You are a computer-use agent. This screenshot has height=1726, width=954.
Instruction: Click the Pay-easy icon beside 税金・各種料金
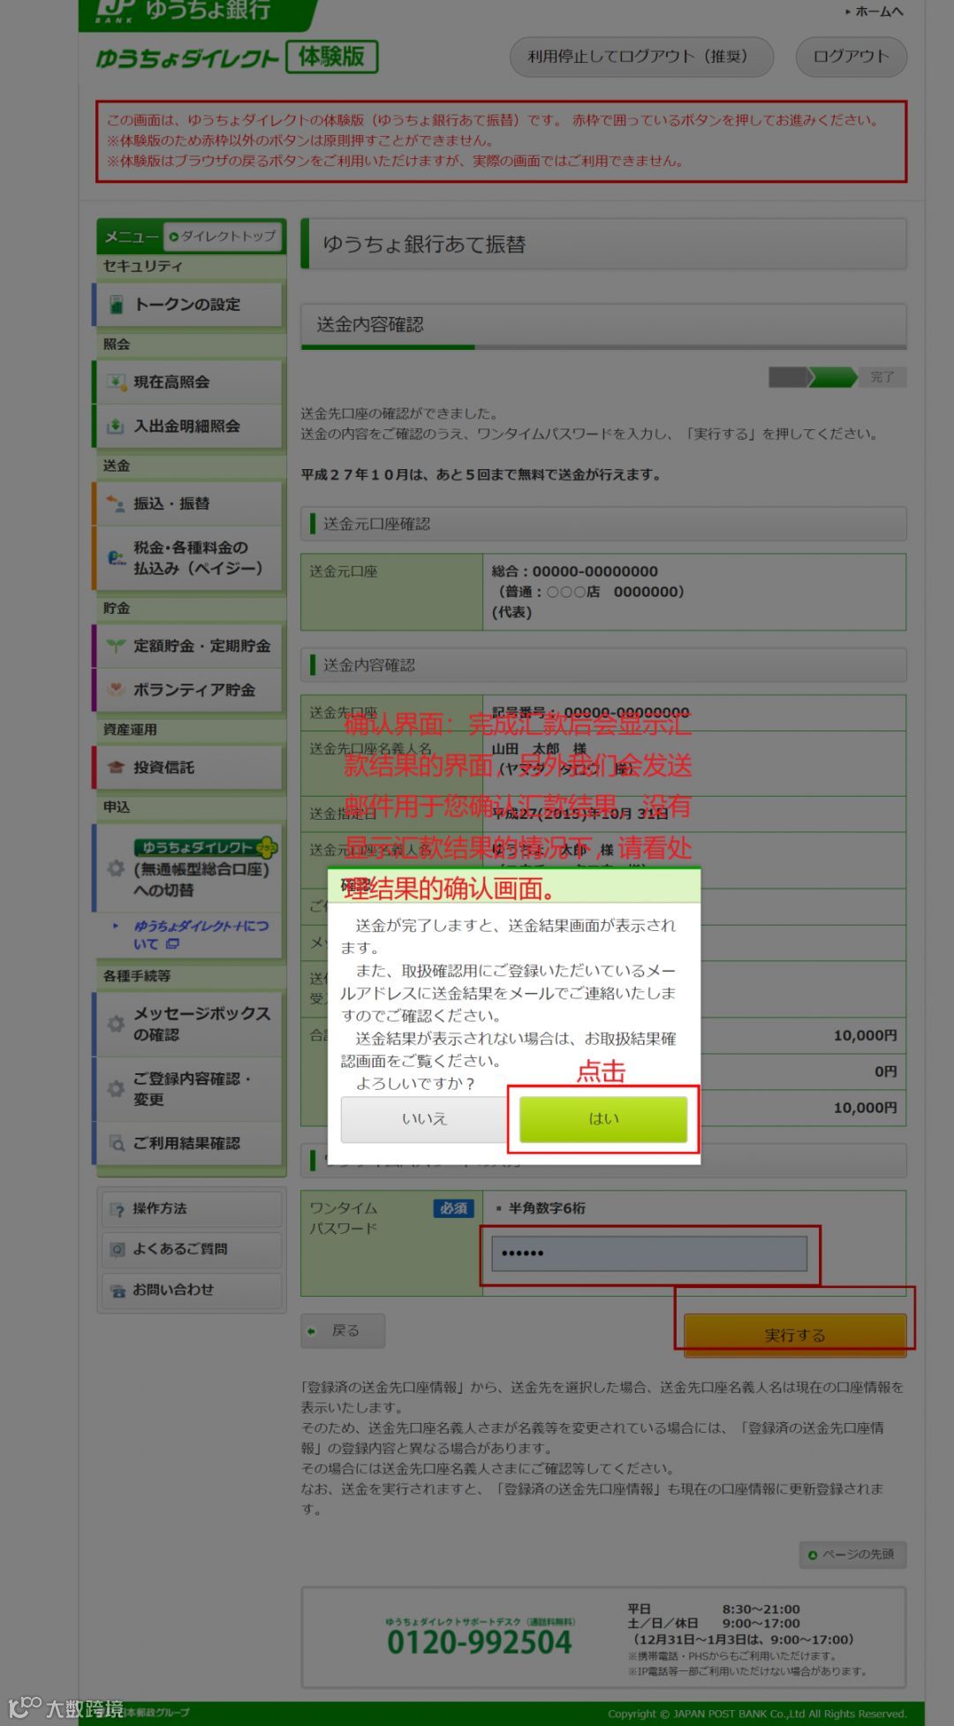click(116, 558)
